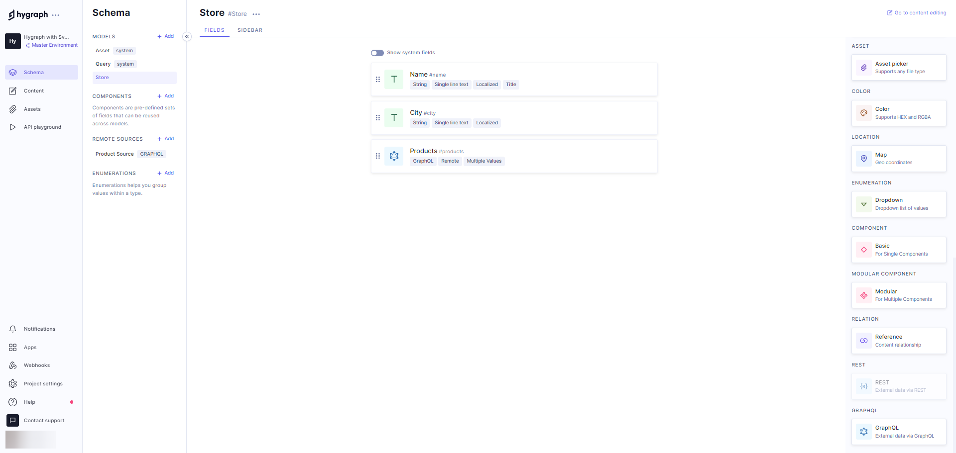The width and height of the screenshot is (956, 453).
Task: Click Go to content editing link
Action: (916, 13)
